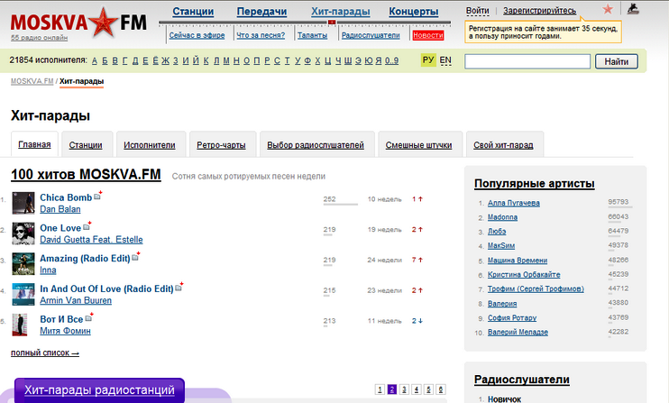Open lyrics icon next to Amazing (Radio Edit)

click(x=135, y=257)
